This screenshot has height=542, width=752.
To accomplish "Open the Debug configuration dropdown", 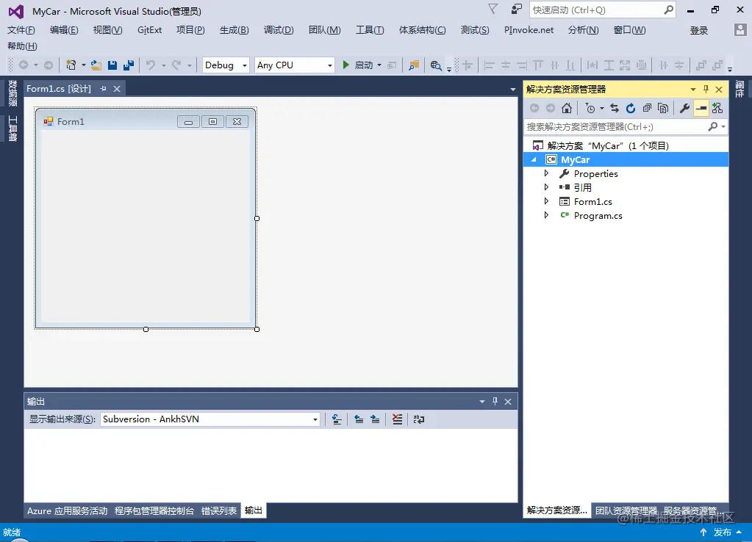I will 245,65.
